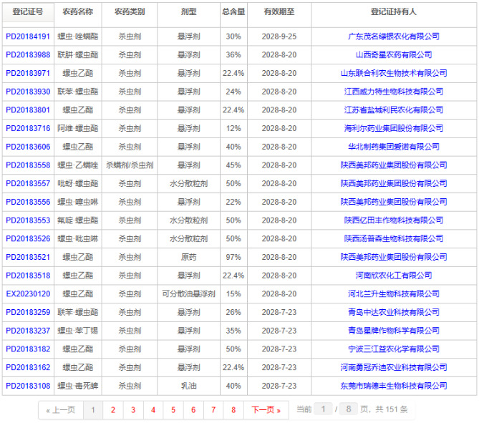The image size is (479, 423).
Task: Go to next page with 下一页
Action: [266, 410]
